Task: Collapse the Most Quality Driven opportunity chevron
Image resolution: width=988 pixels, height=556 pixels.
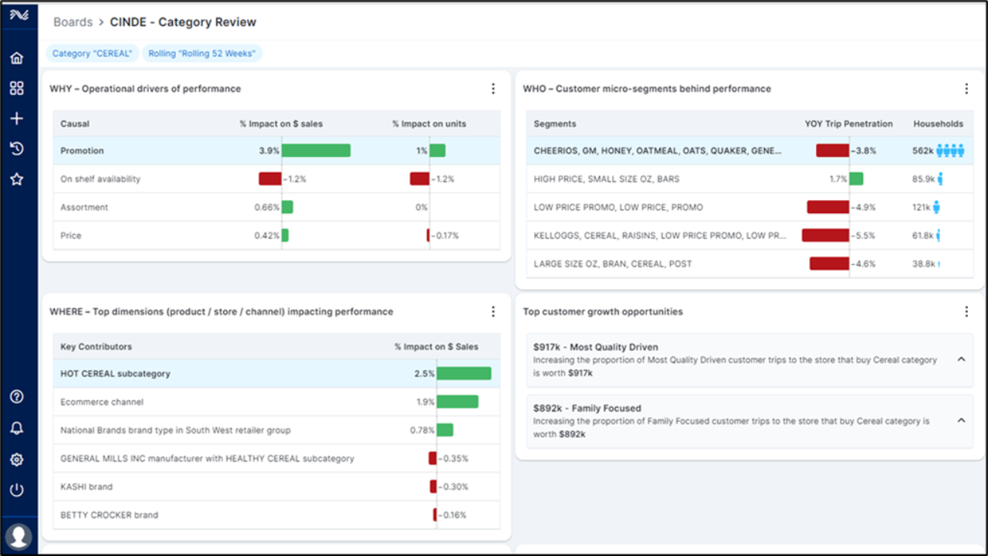Action: click(961, 359)
